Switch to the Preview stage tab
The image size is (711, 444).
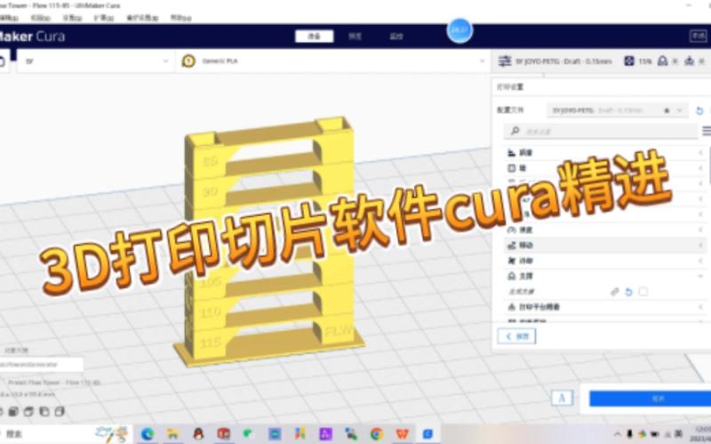click(x=355, y=36)
